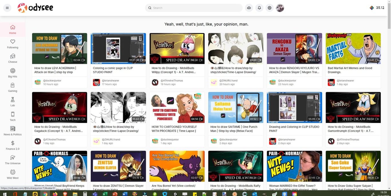Click channel avatar on ZINURU card posted 1 day ago

(96, 141)
